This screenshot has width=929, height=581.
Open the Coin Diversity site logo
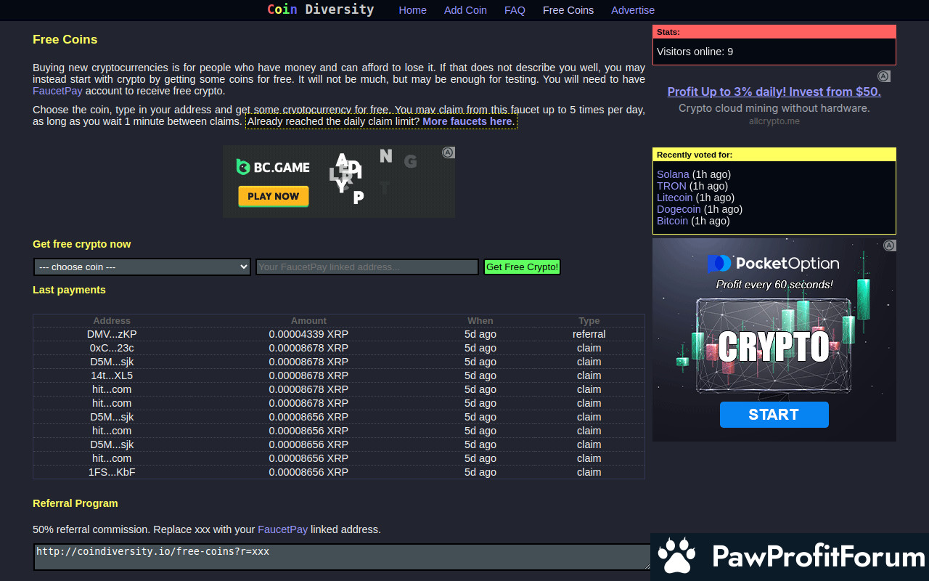click(x=321, y=9)
